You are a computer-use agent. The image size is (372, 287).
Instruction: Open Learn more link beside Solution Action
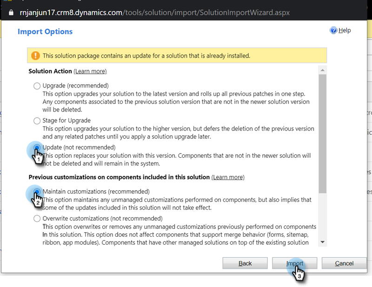click(90, 71)
